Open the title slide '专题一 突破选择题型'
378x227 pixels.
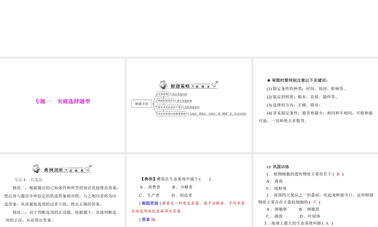(x=62, y=105)
